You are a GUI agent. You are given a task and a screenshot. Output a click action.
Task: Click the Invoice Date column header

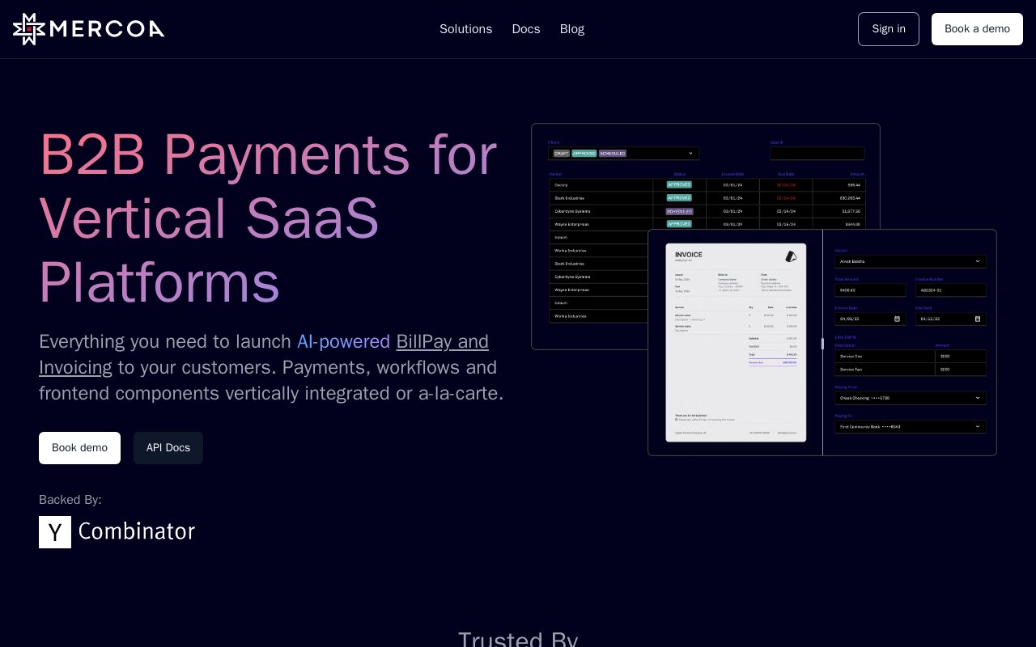pyautogui.click(x=732, y=174)
